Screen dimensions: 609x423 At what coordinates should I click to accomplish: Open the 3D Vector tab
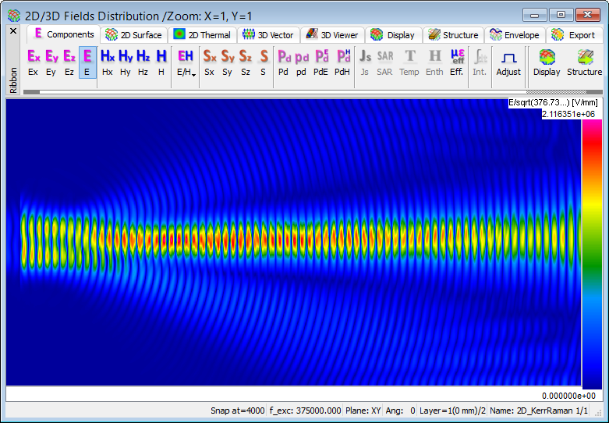click(x=269, y=35)
